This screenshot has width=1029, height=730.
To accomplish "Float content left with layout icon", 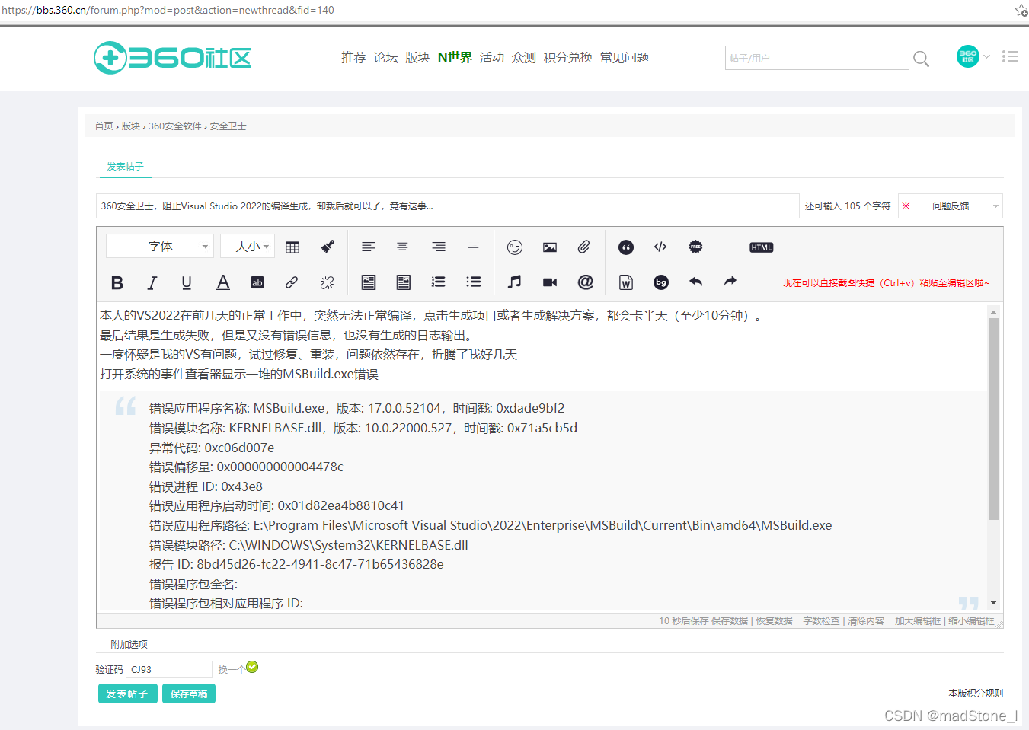I will (369, 282).
